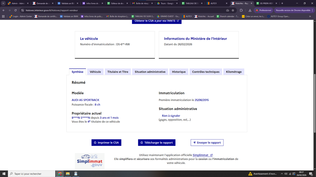Screen dimensions: 316x177
Task: Open the Branch calendar bookmark
Action: tap(228, 16)
